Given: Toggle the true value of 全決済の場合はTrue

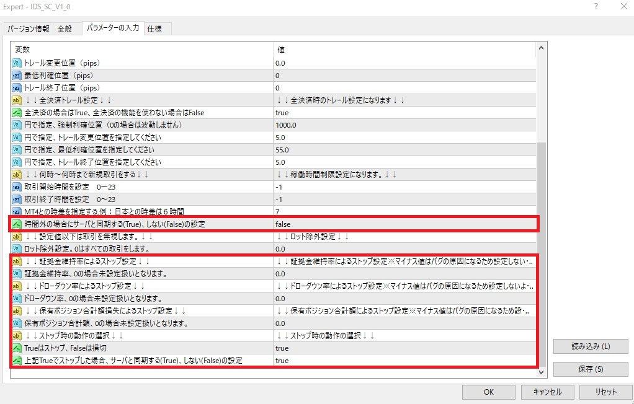Looking at the screenshot, I should point(282,112).
